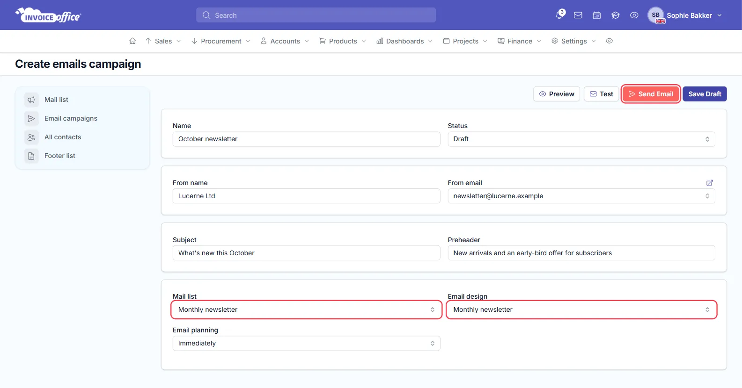Viewport: 742px width, 388px height.
Task: Open the Status dropdown showing Draft
Action: [x=581, y=139]
